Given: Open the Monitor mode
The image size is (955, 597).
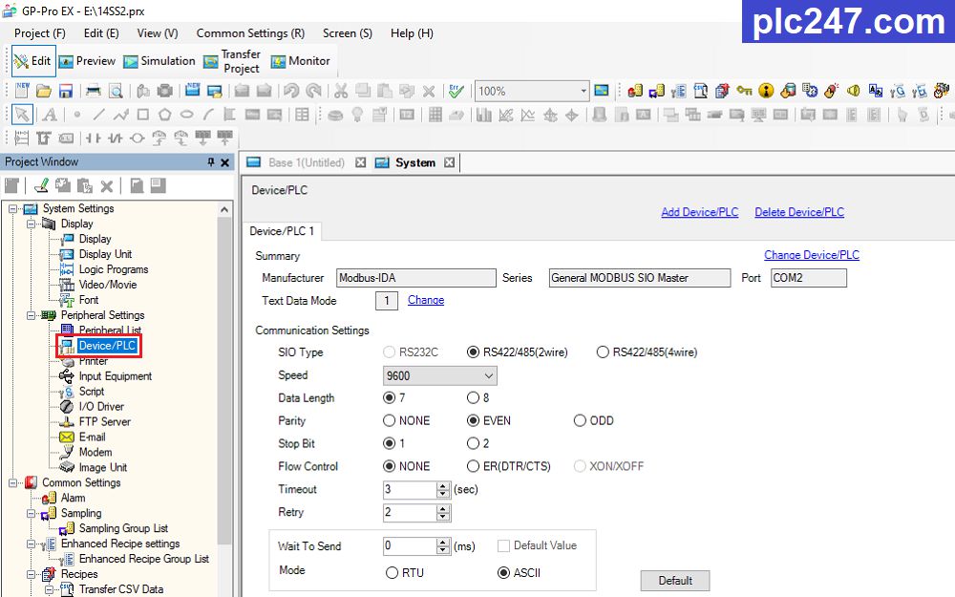Looking at the screenshot, I should pos(301,61).
